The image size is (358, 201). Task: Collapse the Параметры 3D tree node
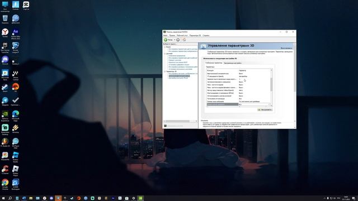click(x=165, y=71)
